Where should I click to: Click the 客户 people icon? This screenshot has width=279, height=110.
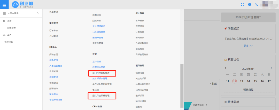coord(4,35)
